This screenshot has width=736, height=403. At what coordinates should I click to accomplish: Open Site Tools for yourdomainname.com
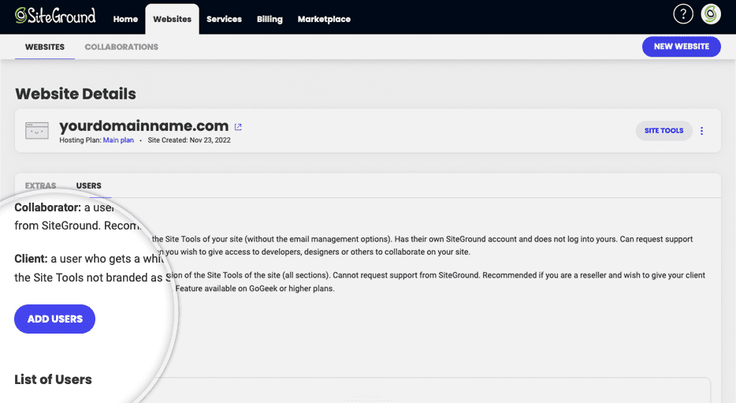point(664,131)
